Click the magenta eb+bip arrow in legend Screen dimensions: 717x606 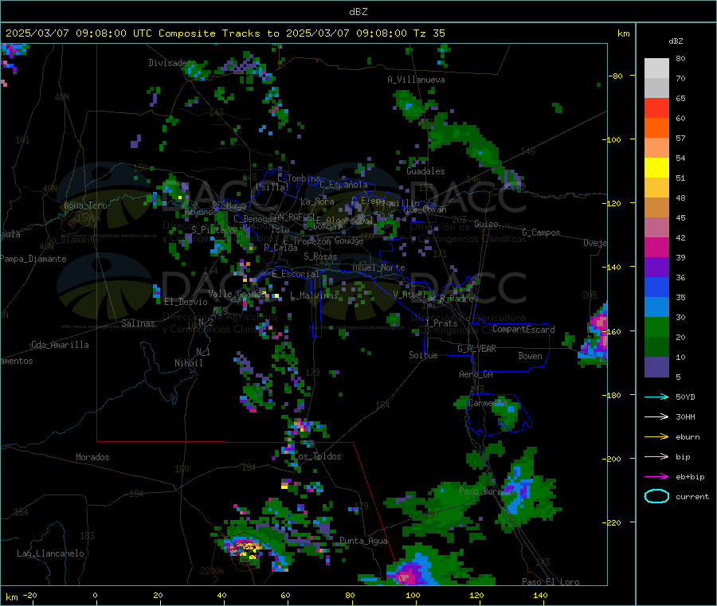(x=656, y=477)
